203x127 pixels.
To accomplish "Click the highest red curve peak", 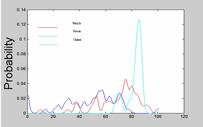I will tap(126, 80).
